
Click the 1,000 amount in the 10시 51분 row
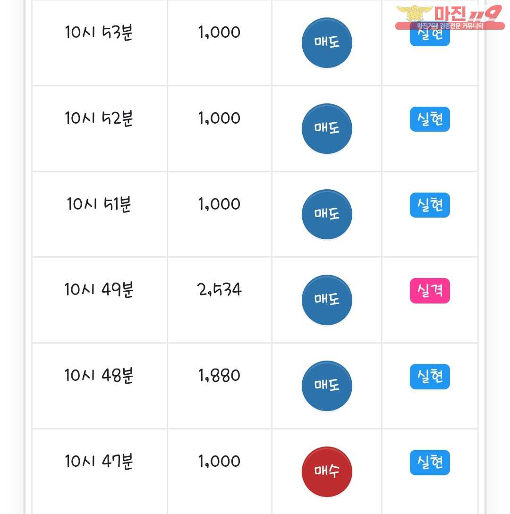tap(220, 204)
